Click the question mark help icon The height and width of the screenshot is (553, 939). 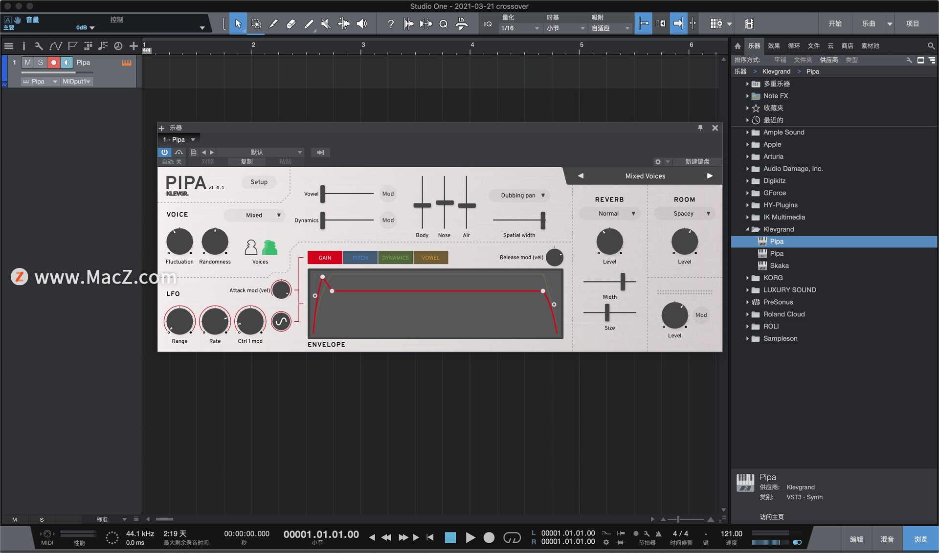click(391, 23)
